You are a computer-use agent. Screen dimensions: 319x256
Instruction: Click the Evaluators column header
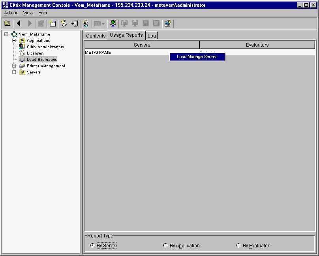257,45
